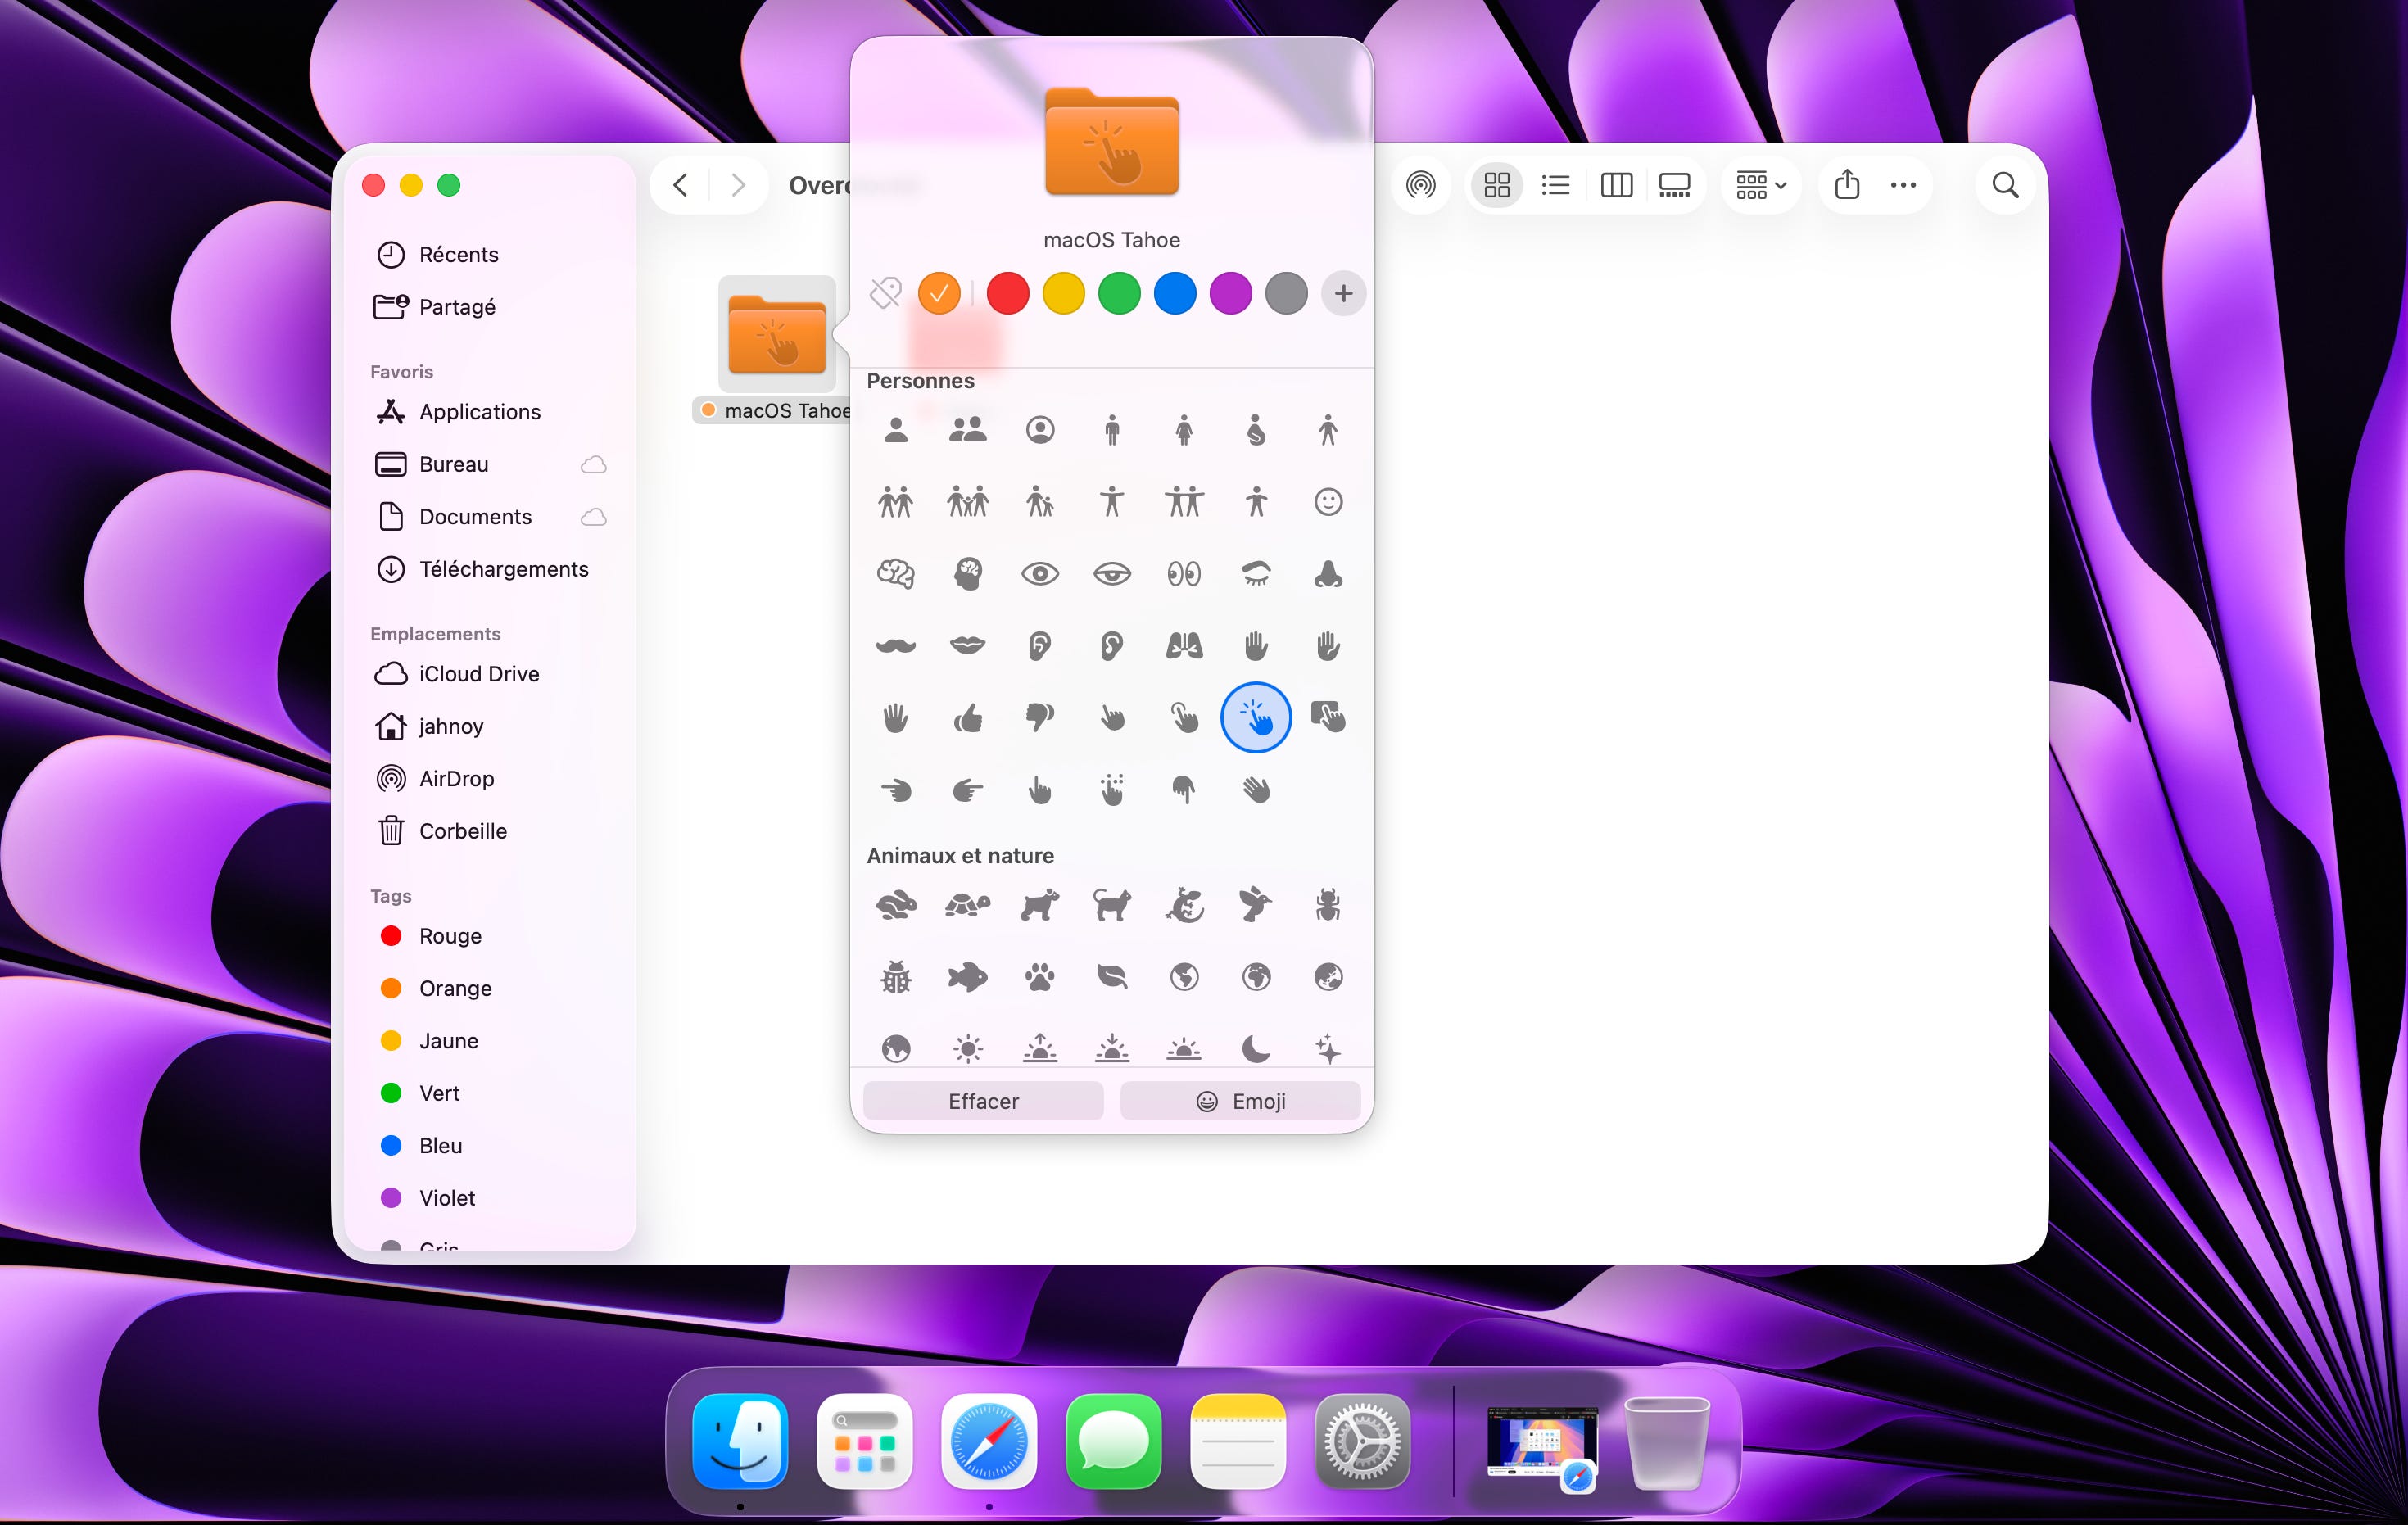Select the ladybug symbol
Image resolution: width=2408 pixels, height=1525 pixels.
(895, 977)
